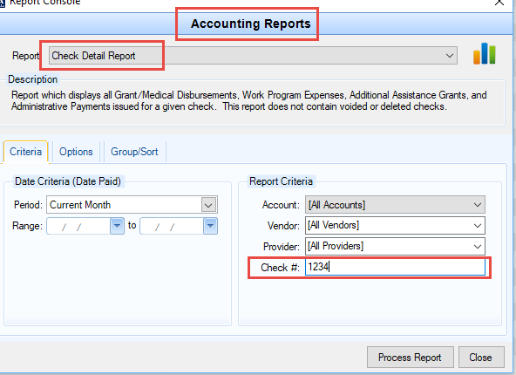Click the Range start date field
This screenshot has width=516, height=375.
(78, 226)
